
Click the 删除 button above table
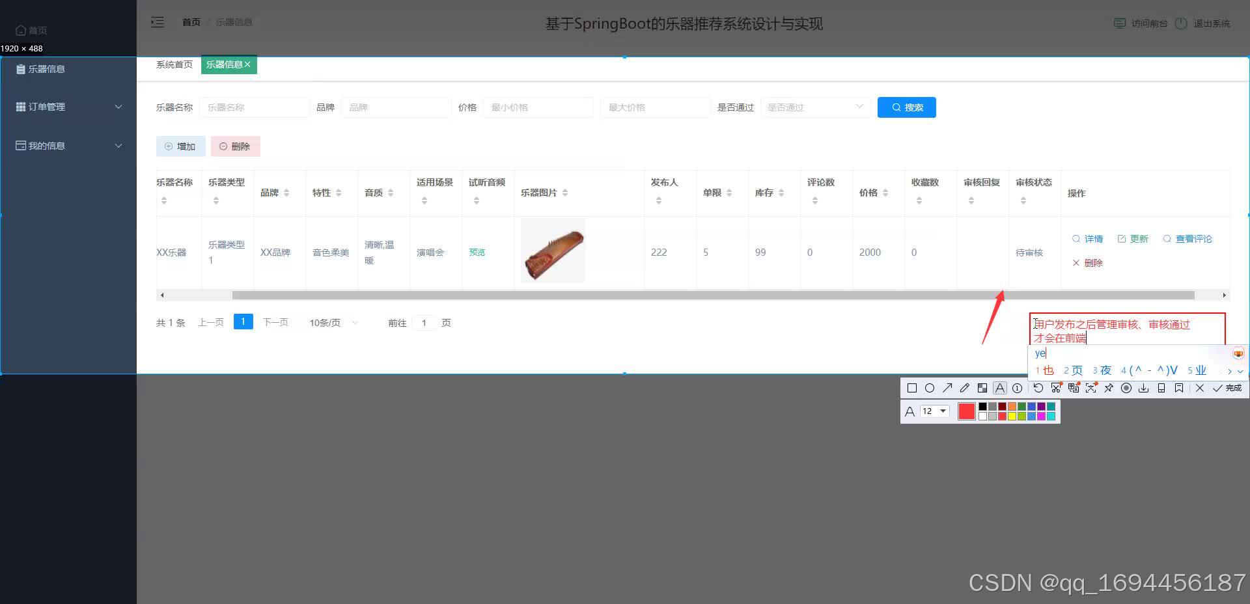coord(235,146)
